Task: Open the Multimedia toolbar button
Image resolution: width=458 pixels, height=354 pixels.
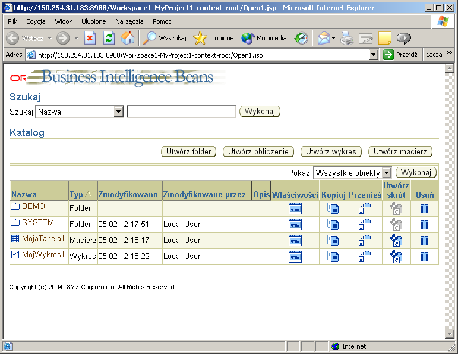Action: pos(264,38)
